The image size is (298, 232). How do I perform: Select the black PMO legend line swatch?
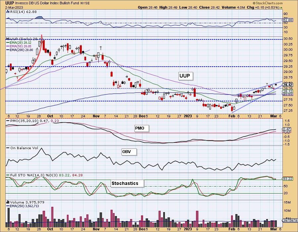click(8, 121)
